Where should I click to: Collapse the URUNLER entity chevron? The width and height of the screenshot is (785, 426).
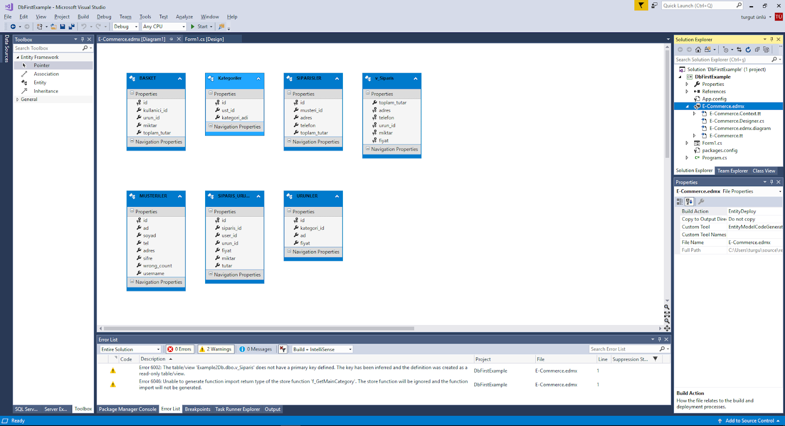(x=337, y=196)
